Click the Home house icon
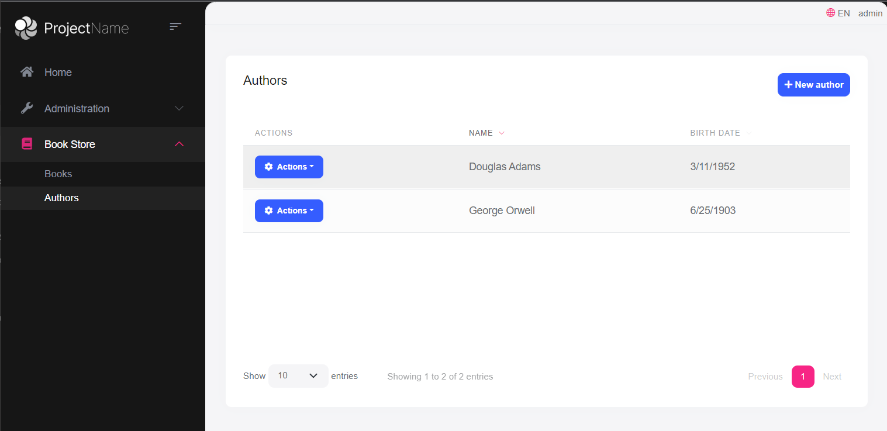The height and width of the screenshot is (431, 887). 27,72
